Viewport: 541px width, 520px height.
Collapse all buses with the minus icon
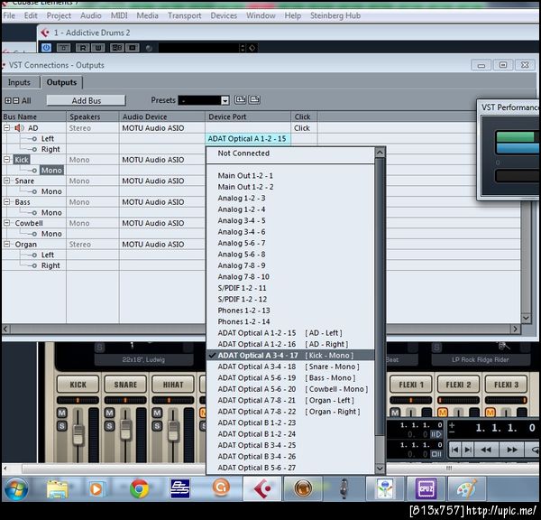pos(16,100)
